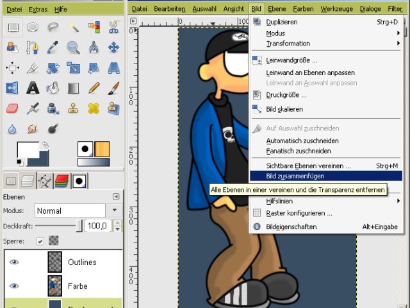Select the Text tool

click(x=33, y=88)
